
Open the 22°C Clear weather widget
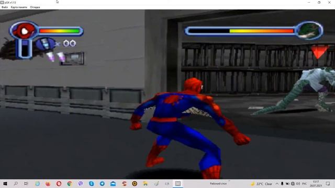(x=262, y=184)
